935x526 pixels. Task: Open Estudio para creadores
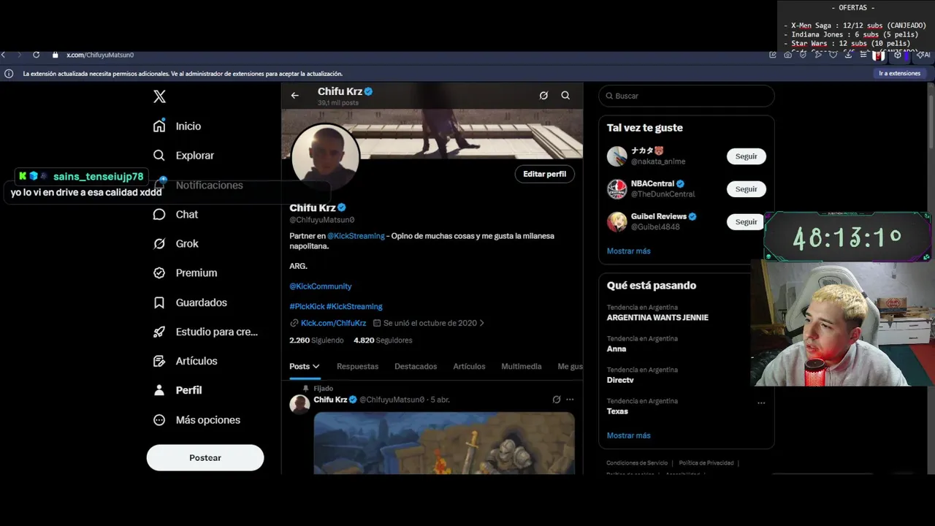click(x=206, y=332)
